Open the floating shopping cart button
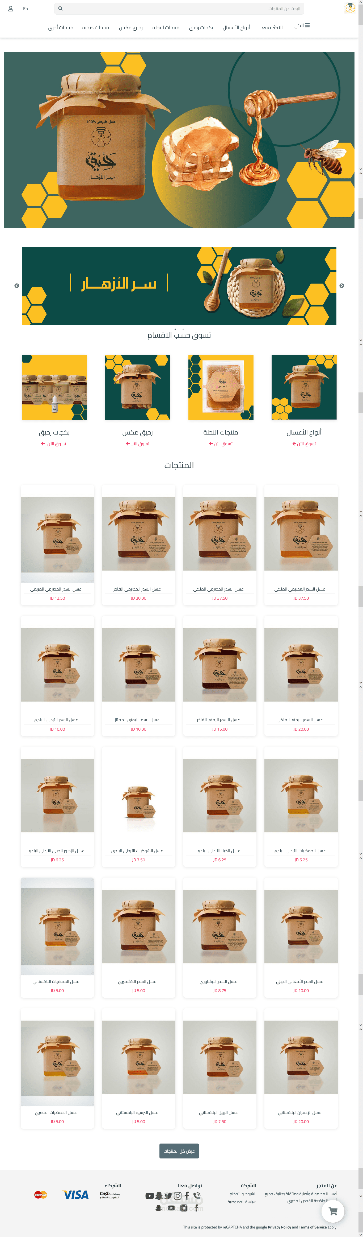 click(x=333, y=1211)
